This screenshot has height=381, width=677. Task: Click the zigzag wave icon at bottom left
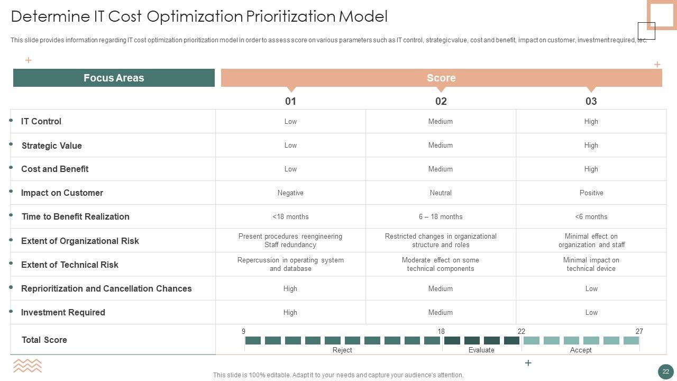28,365
